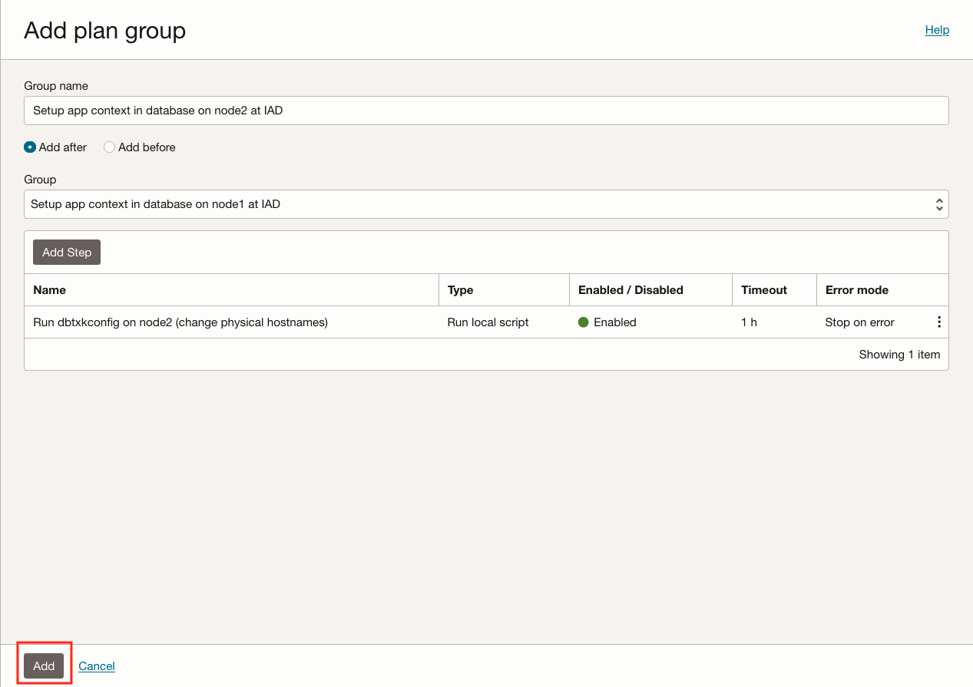Click the Showing 1 item footer text
Viewport: 973px width, 687px height.
899,355
